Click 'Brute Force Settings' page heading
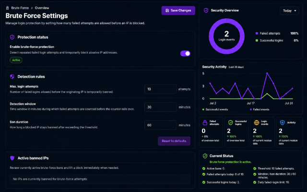This screenshot has height=192, width=307. click(36, 16)
